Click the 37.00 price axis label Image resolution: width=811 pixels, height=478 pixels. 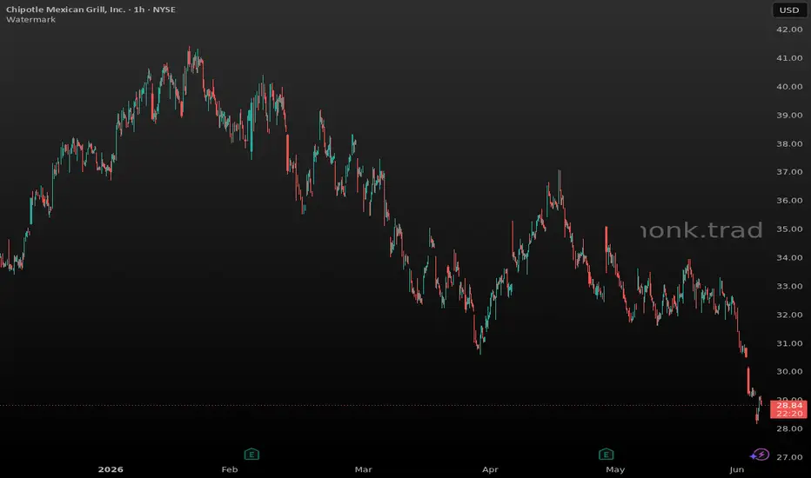(789, 171)
